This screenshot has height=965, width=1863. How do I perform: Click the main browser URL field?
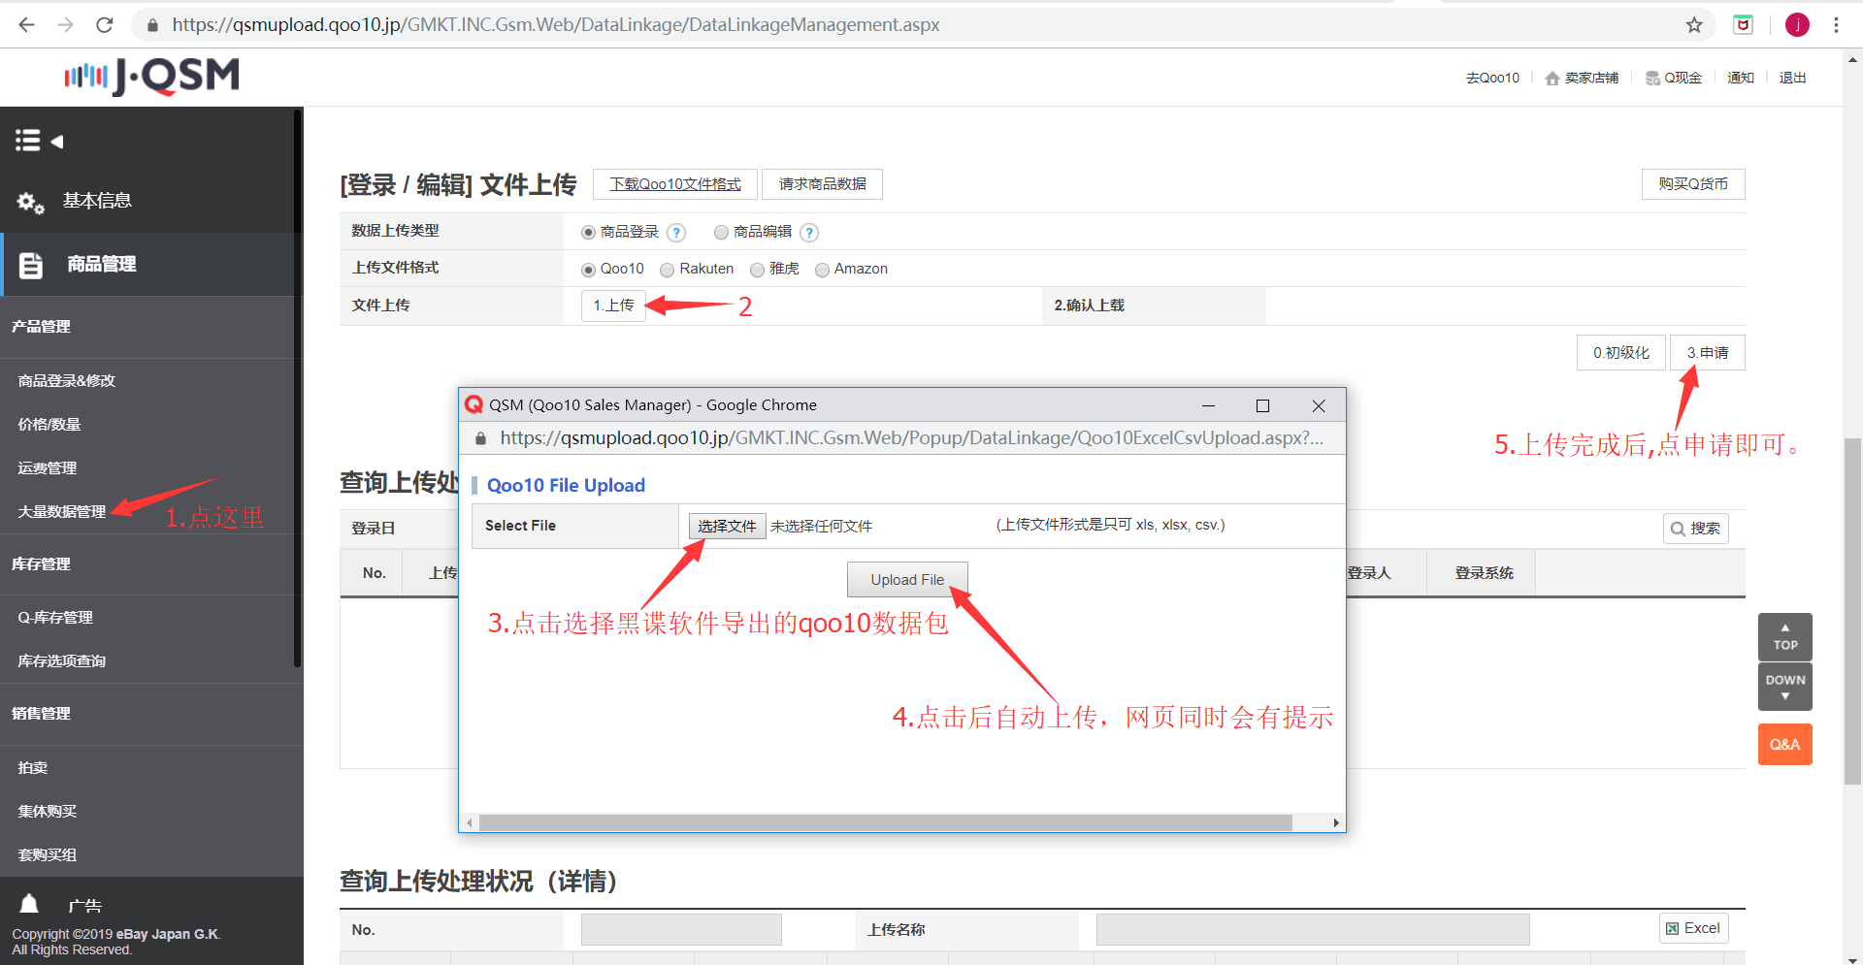click(922, 25)
